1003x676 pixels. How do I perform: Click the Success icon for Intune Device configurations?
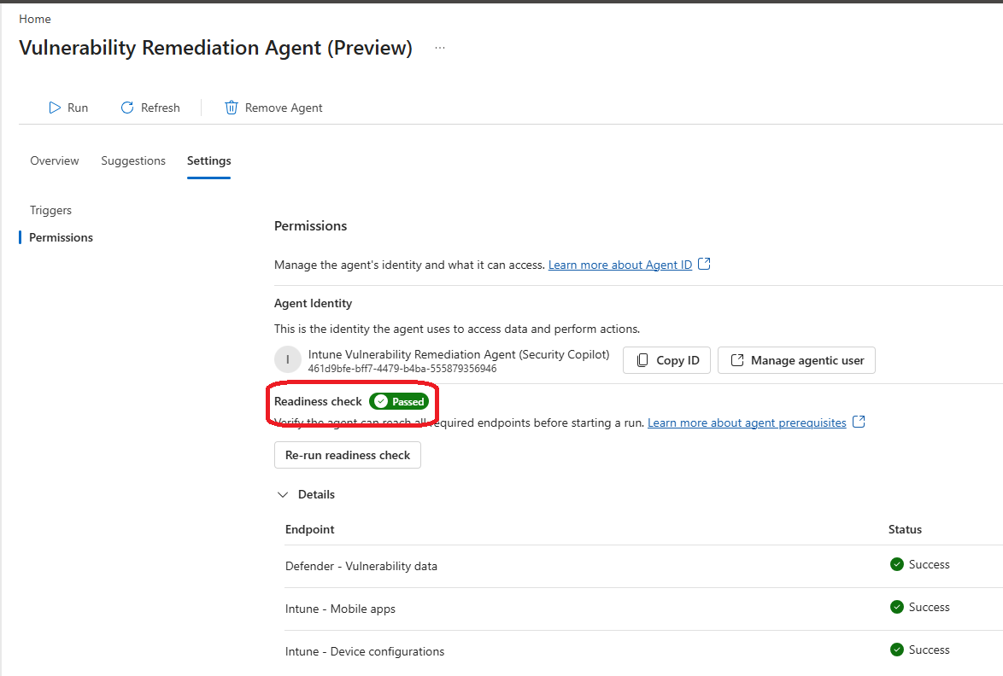pyautogui.click(x=897, y=650)
